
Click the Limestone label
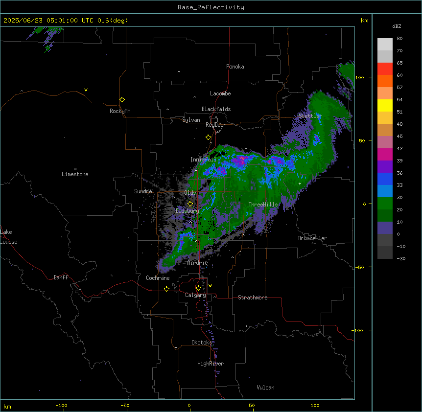(75, 174)
